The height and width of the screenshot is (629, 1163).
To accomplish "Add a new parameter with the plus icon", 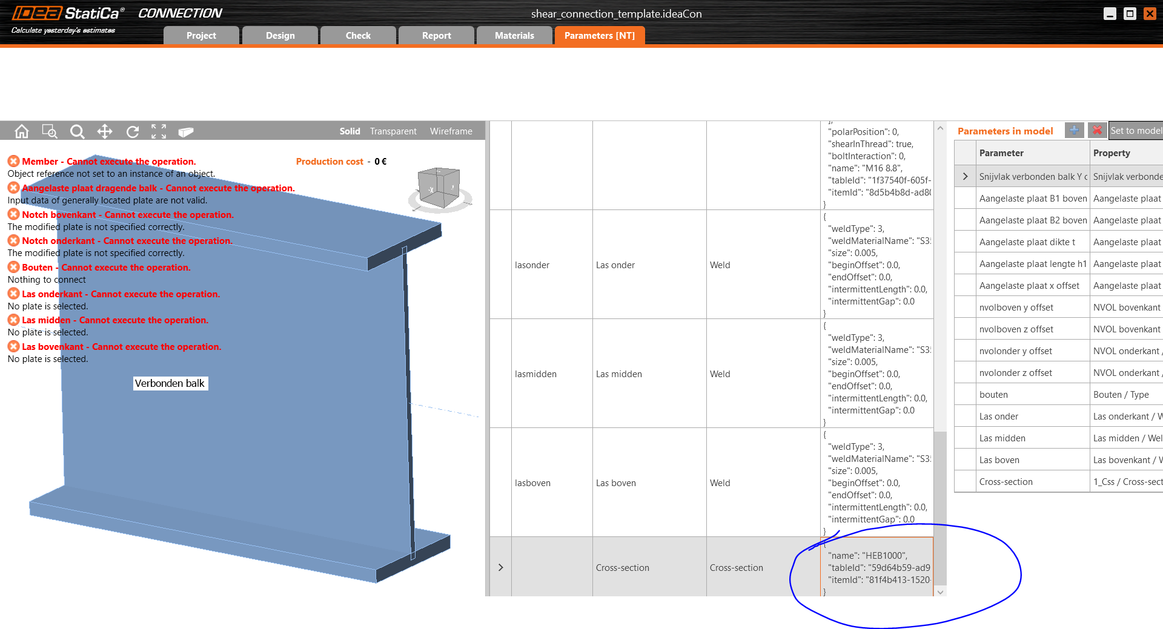I will 1074,130.
